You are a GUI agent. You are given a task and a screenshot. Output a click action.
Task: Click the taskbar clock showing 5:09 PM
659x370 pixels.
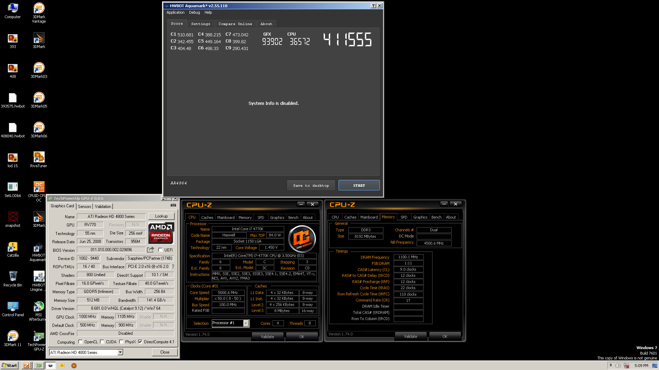(x=641, y=366)
